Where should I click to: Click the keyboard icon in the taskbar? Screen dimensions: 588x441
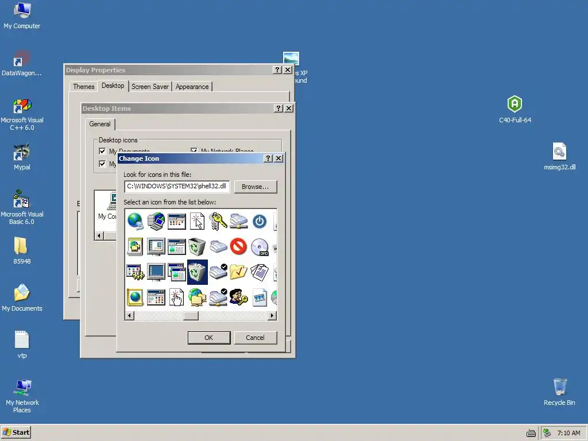click(x=531, y=433)
